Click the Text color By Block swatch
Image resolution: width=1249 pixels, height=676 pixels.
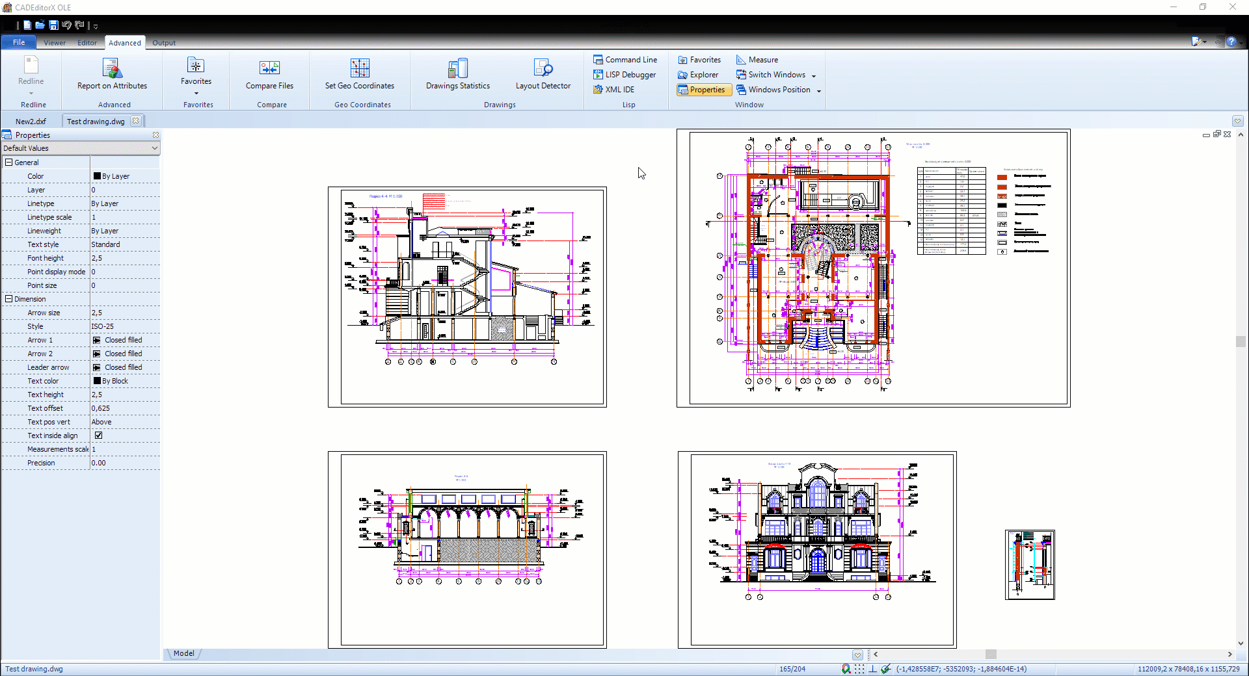(97, 381)
